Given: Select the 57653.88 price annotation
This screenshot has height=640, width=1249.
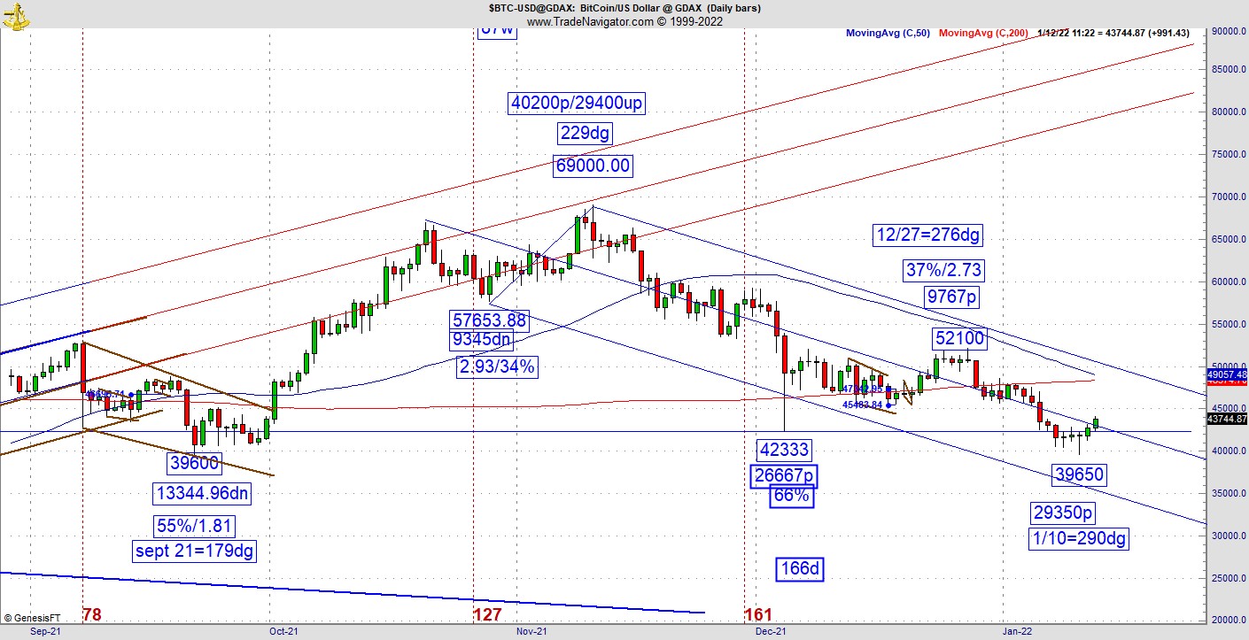Looking at the screenshot, I should (488, 319).
